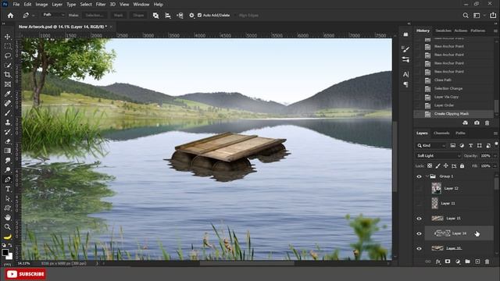Select the Rectangular Marquee tool

point(7,47)
